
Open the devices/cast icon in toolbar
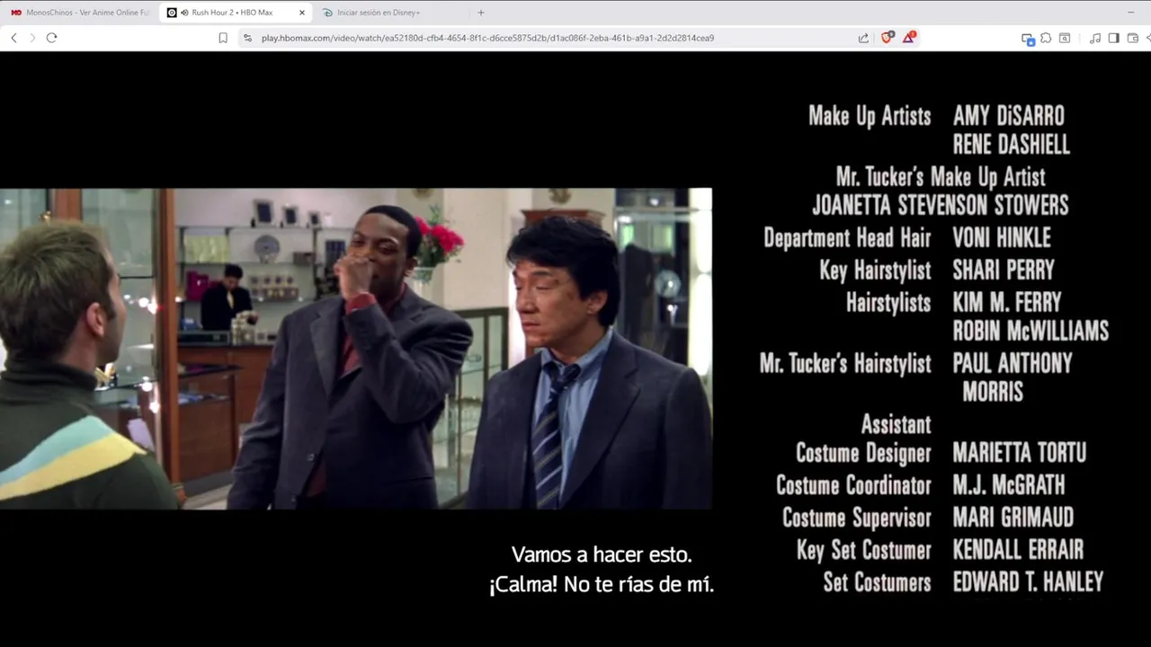pyautogui.click(x=1027, y=39)
